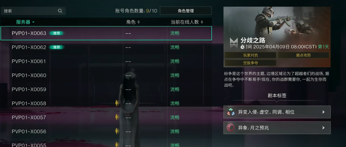Viewport: 346px width, 147px height.
Task: Select the 玩家对抗 tag
Action: click(250, 55)
